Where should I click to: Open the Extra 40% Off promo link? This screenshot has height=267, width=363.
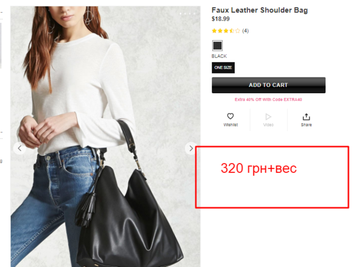[x=268, y=100]
